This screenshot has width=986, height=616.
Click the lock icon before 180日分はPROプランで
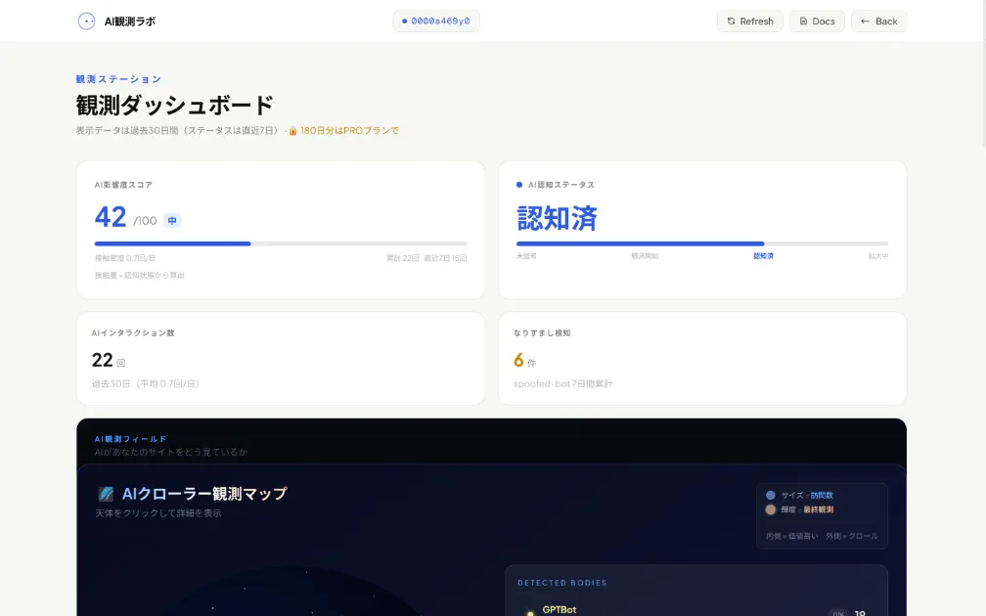(294, 130)
